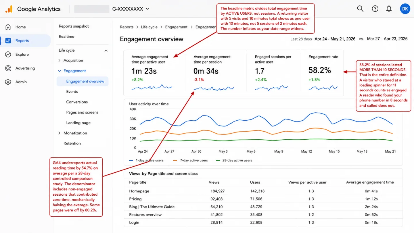Click the Features overview row title

(x=145, y=215)
